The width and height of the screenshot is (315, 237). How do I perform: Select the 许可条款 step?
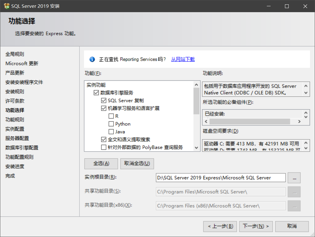pyautogui.click(x=15, y=101)
